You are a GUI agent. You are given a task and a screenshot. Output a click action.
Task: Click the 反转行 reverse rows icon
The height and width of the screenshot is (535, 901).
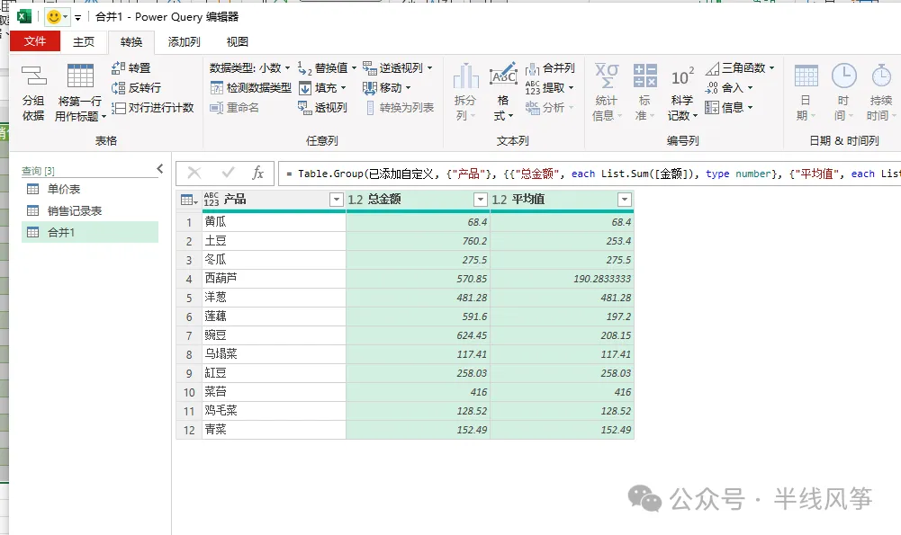point(118,88)
